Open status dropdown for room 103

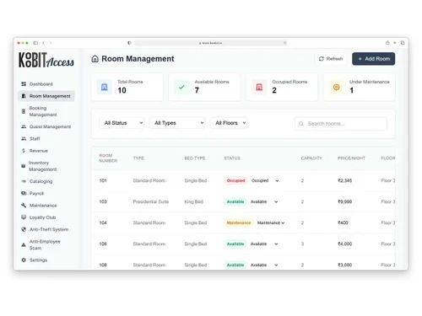[264, 201]
